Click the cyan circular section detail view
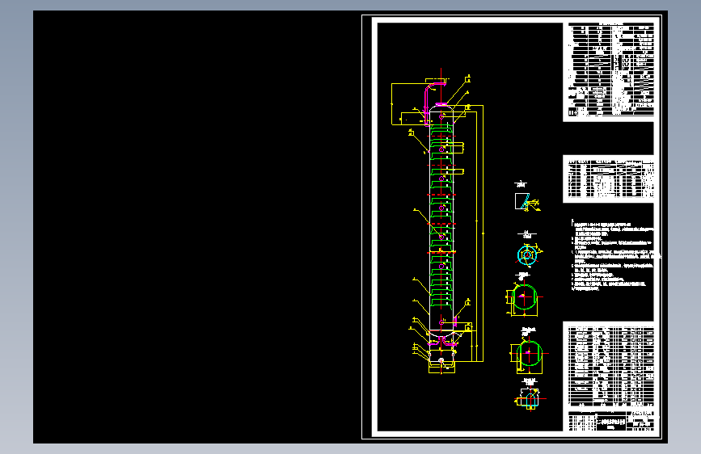This screenshot has width=701, height=454. [527, 255]
